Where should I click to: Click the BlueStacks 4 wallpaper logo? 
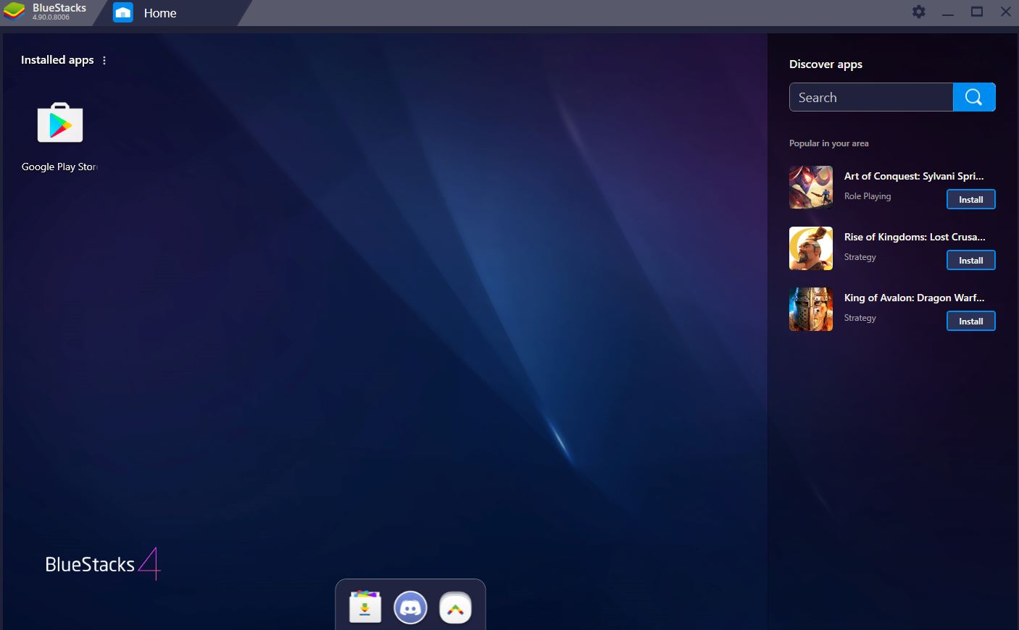pyautogui.click(x=101, y=563)
